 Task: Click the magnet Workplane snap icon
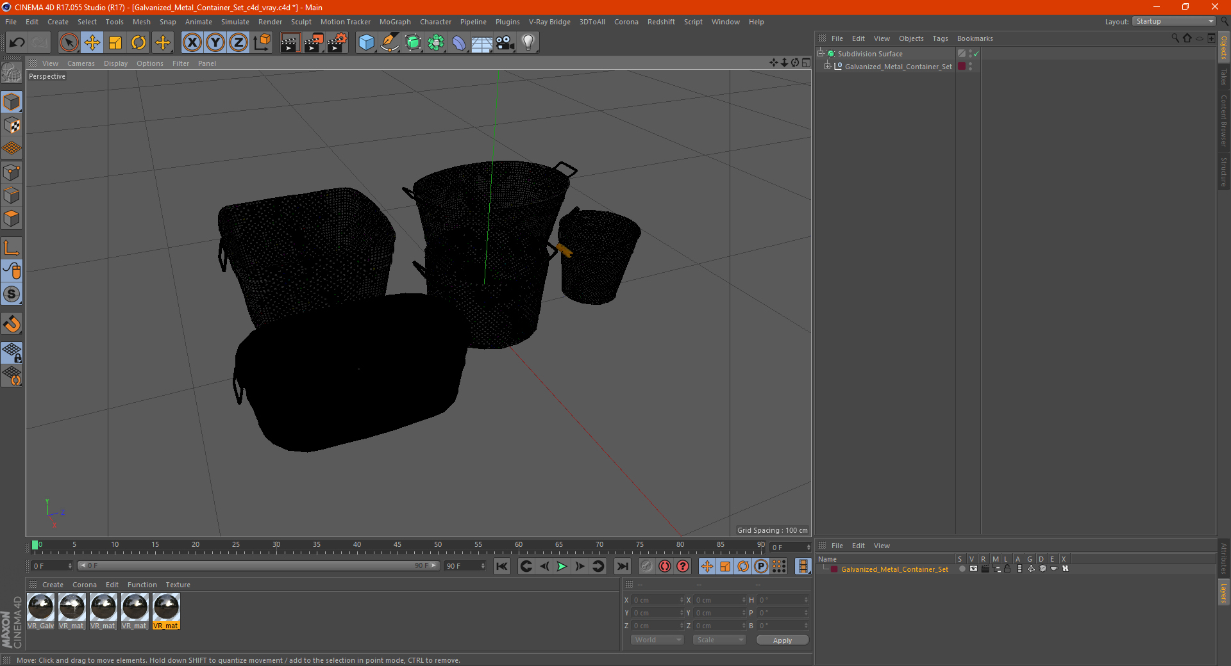pyautogui.click(x=12, y=324)
